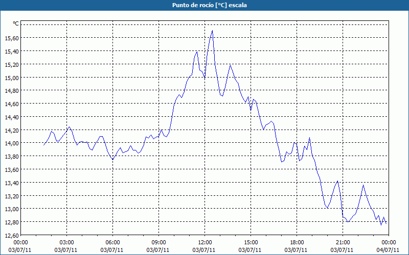Click the 15:00 time axis label

(x=251, y=243)
